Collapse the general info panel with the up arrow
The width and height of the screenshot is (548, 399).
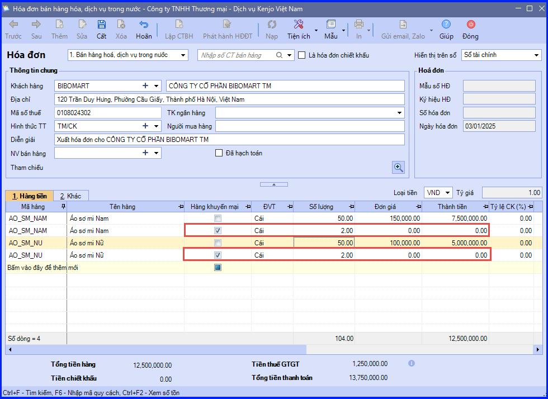(274, 184)
